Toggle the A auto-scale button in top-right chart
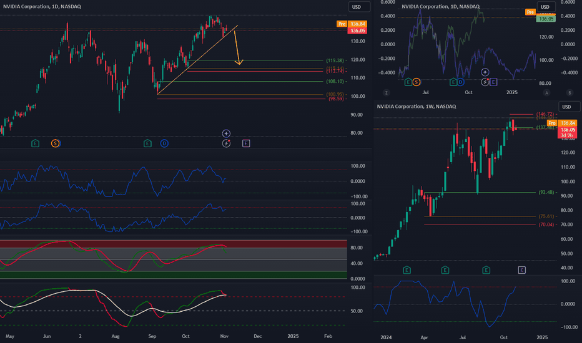The image size is (582, 343). pyautogui.click(x=546, y=93)
